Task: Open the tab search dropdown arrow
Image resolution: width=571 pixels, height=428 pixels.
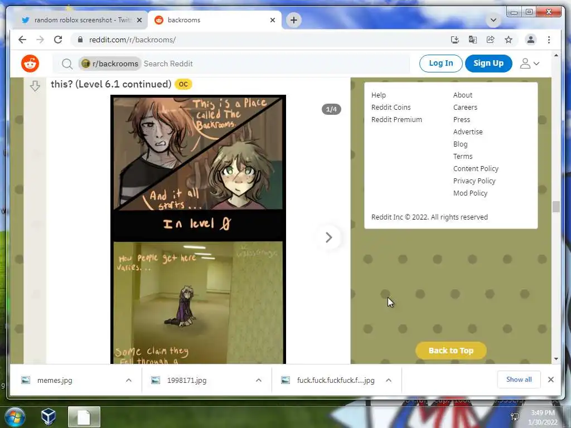Action: (x=493, y=20)
